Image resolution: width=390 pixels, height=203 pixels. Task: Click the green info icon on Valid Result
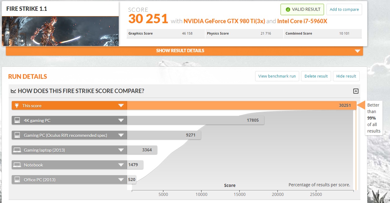pos(288,9)
